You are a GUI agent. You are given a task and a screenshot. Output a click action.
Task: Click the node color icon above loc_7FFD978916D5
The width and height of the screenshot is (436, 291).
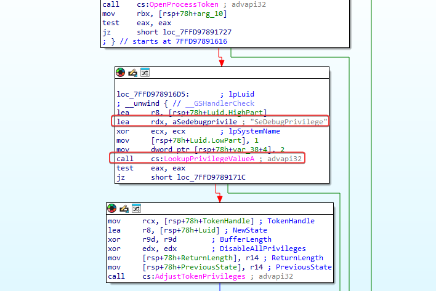[x=121, y=73]
